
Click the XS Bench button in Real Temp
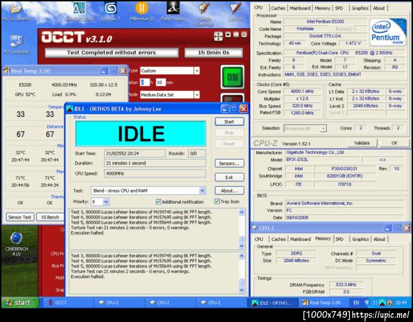(50, 217)
